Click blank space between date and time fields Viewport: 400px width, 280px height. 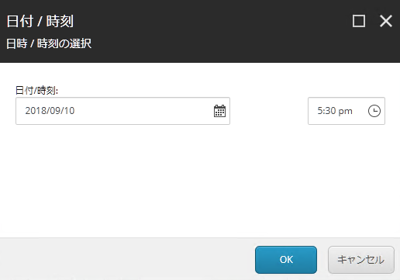point(269,111)
